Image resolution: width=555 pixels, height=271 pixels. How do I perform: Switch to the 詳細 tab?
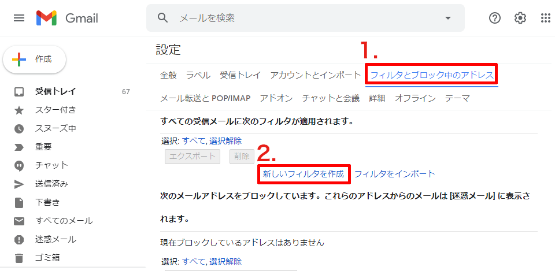378,98
